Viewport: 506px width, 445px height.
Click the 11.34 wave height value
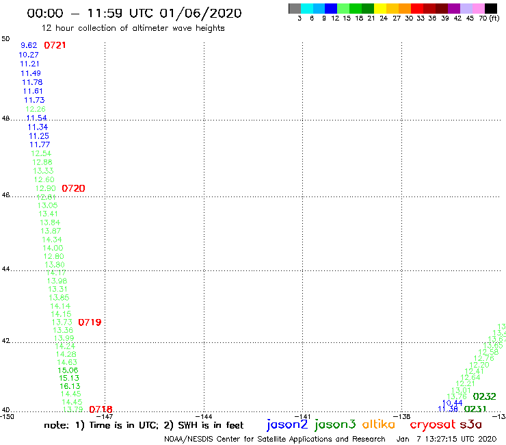(x=38, y=127)
